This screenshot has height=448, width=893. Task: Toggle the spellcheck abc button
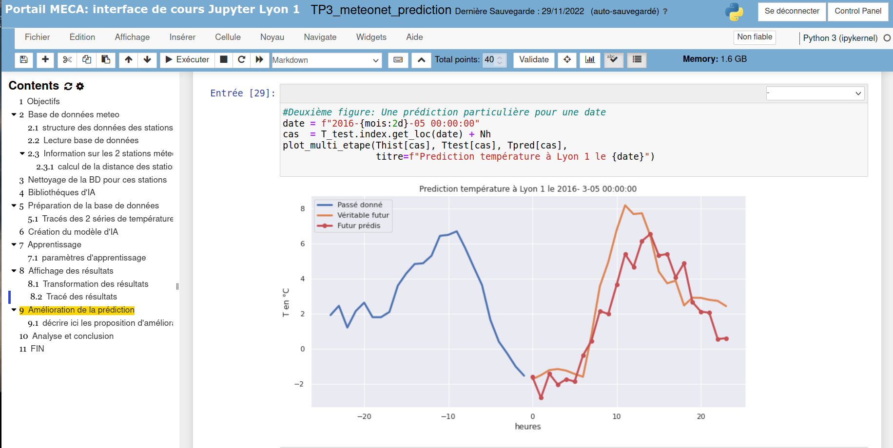point(614,59)
